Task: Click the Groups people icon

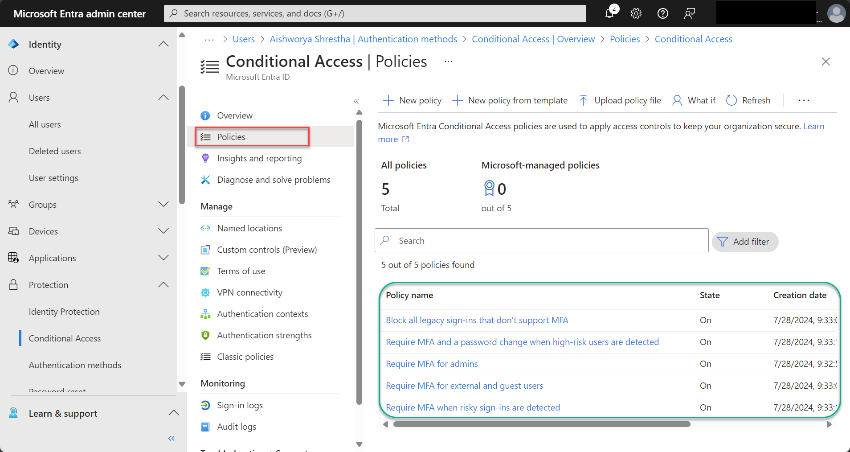Action: tap(13, 204)
